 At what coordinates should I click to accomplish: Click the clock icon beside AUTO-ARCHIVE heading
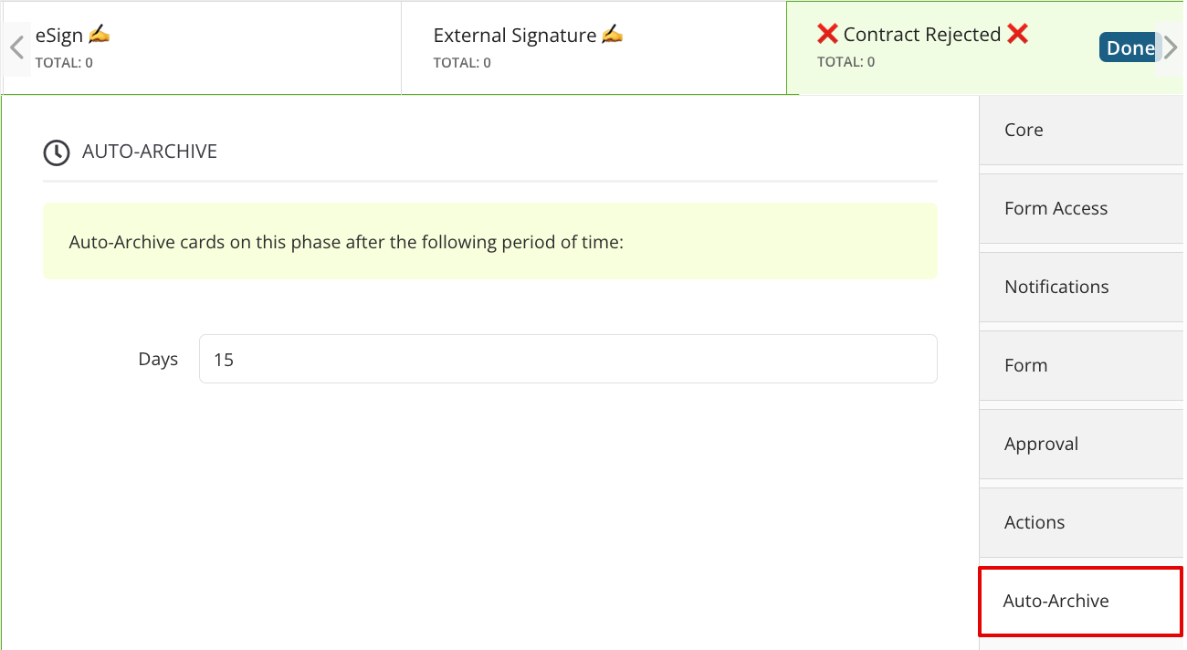(57, 152)
